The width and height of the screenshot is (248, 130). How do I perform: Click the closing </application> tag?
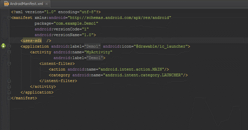[37, 92]
